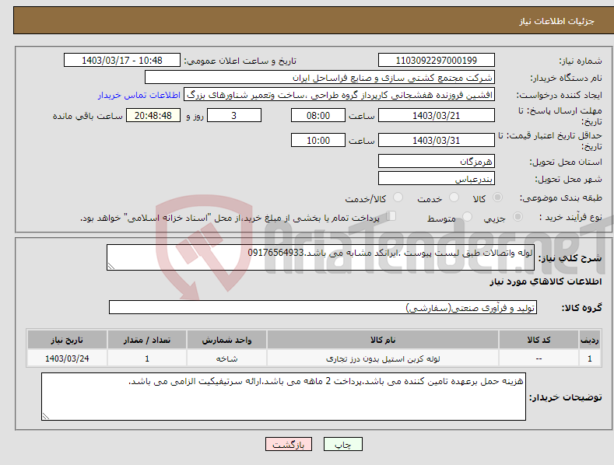
Task: Click the price validity date 1403/03/31
Action: point(437,141)
